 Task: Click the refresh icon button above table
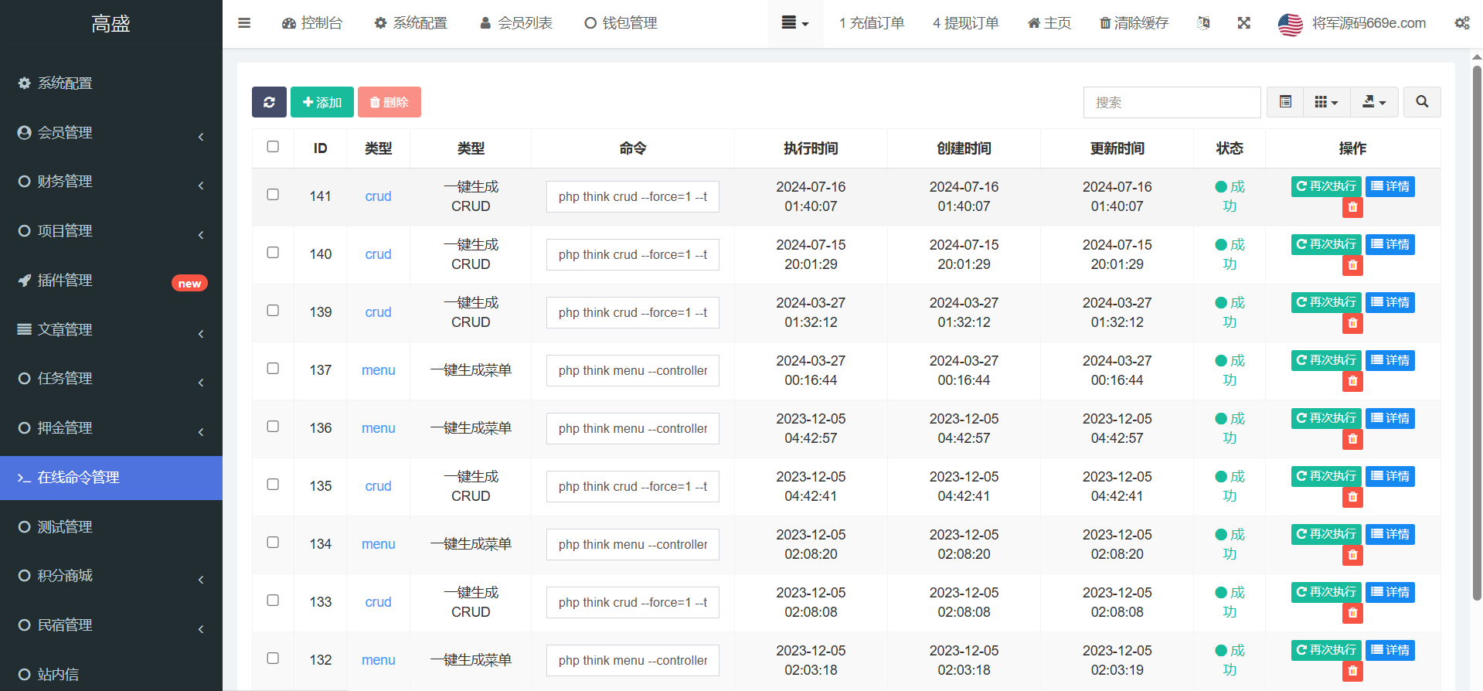(269, 102)
